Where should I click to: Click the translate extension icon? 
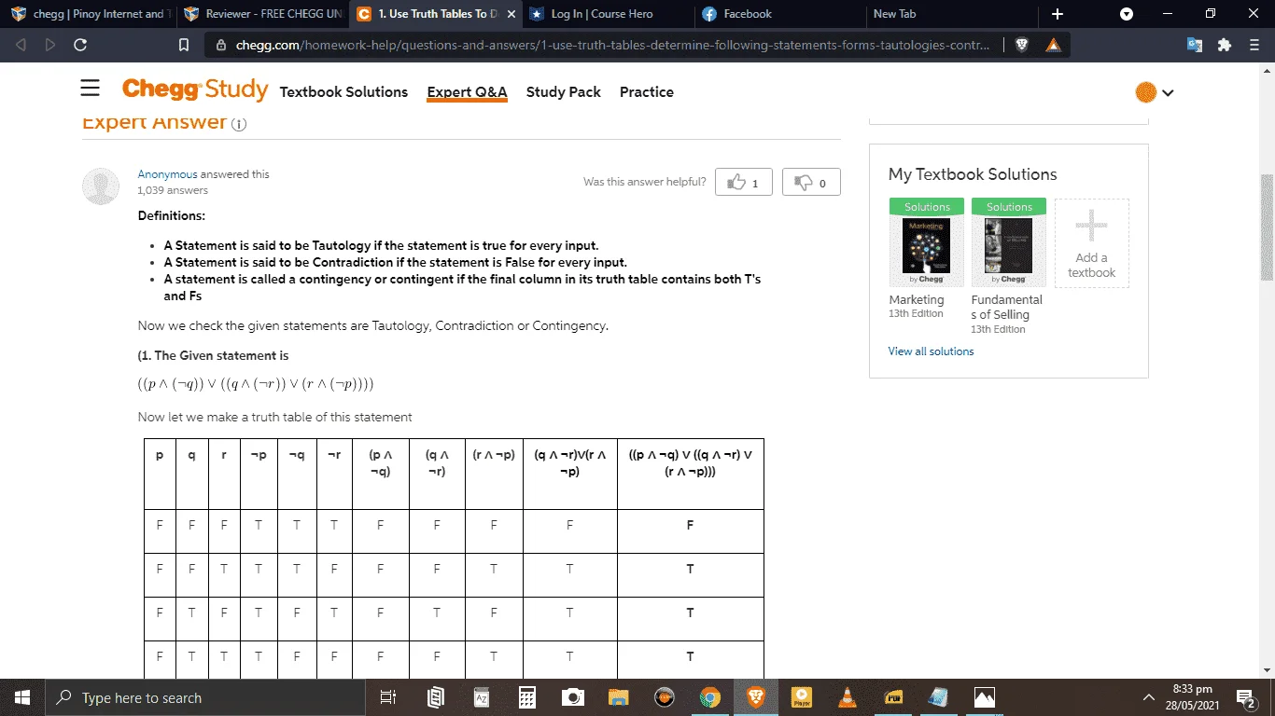click(x=1194, y=45)
